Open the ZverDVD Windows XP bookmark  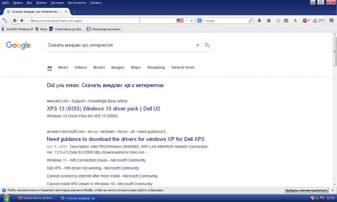click(17, 29)
